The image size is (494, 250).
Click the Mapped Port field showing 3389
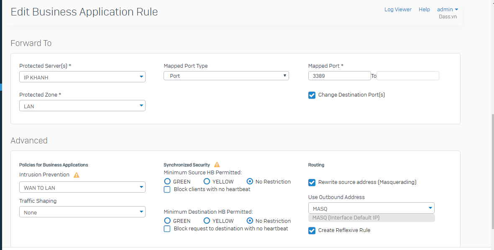coord(339,76)
